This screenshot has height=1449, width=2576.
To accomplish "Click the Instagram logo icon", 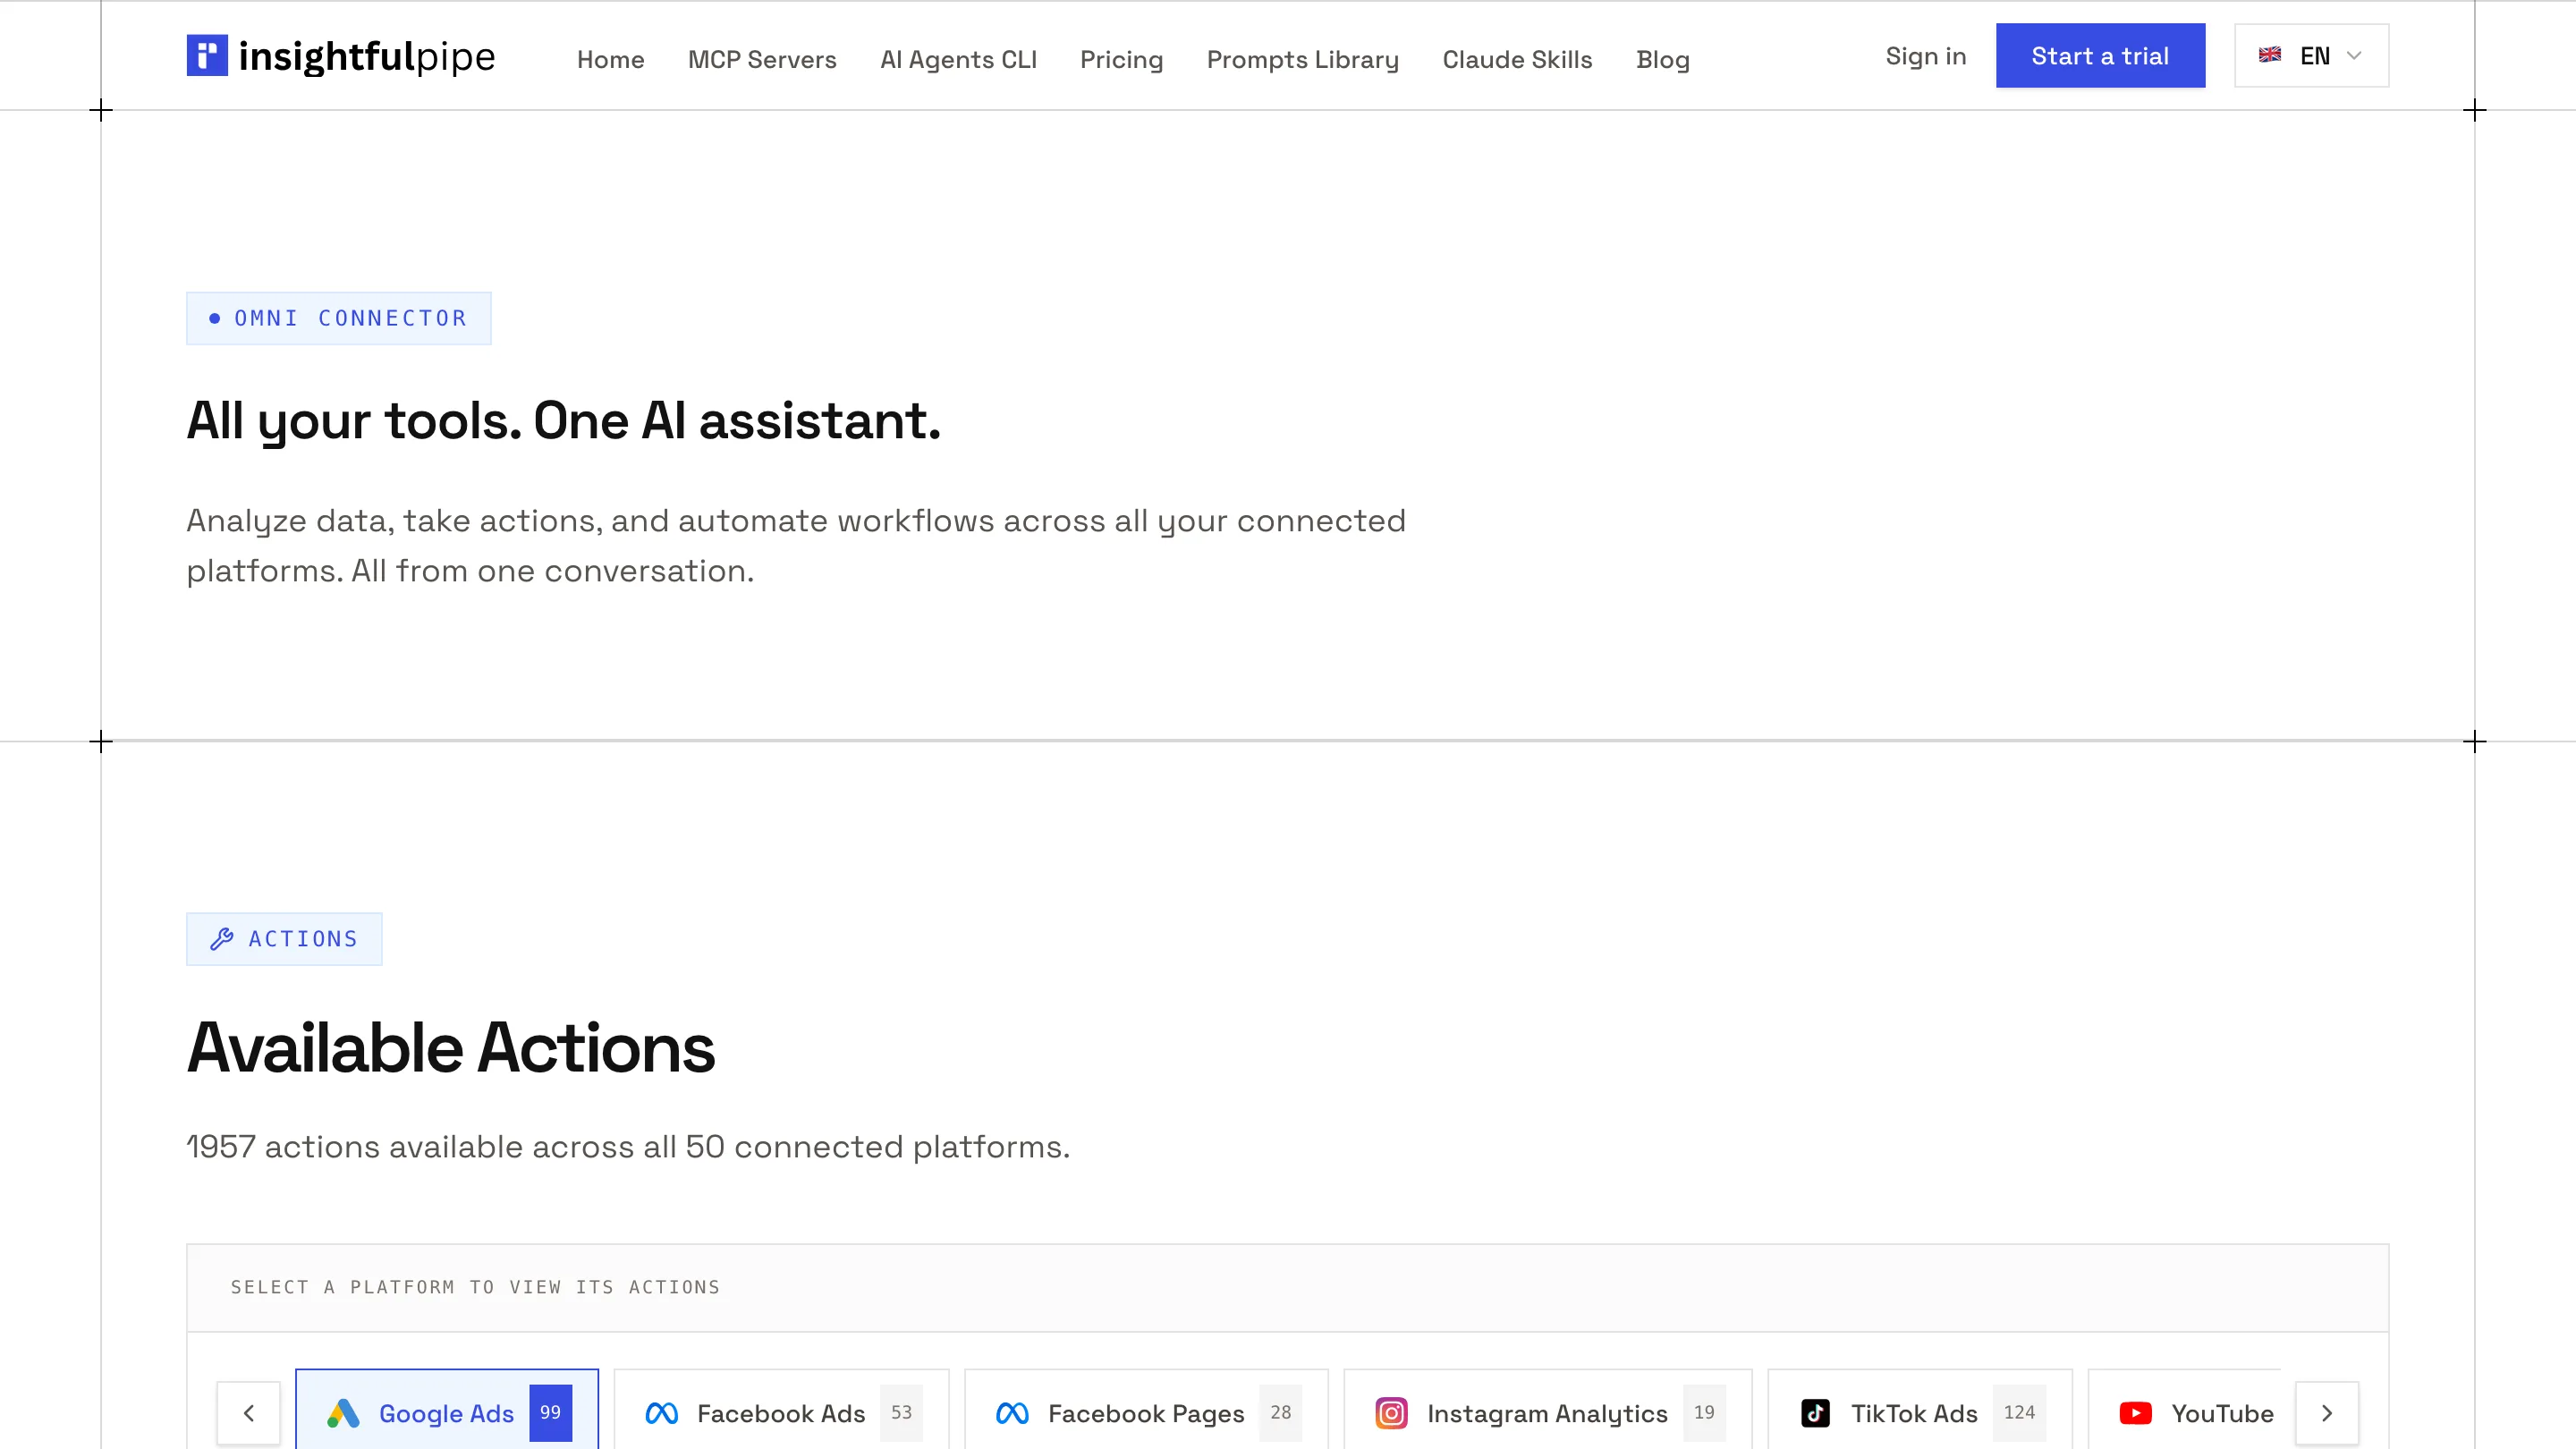I will 1391,1413.
